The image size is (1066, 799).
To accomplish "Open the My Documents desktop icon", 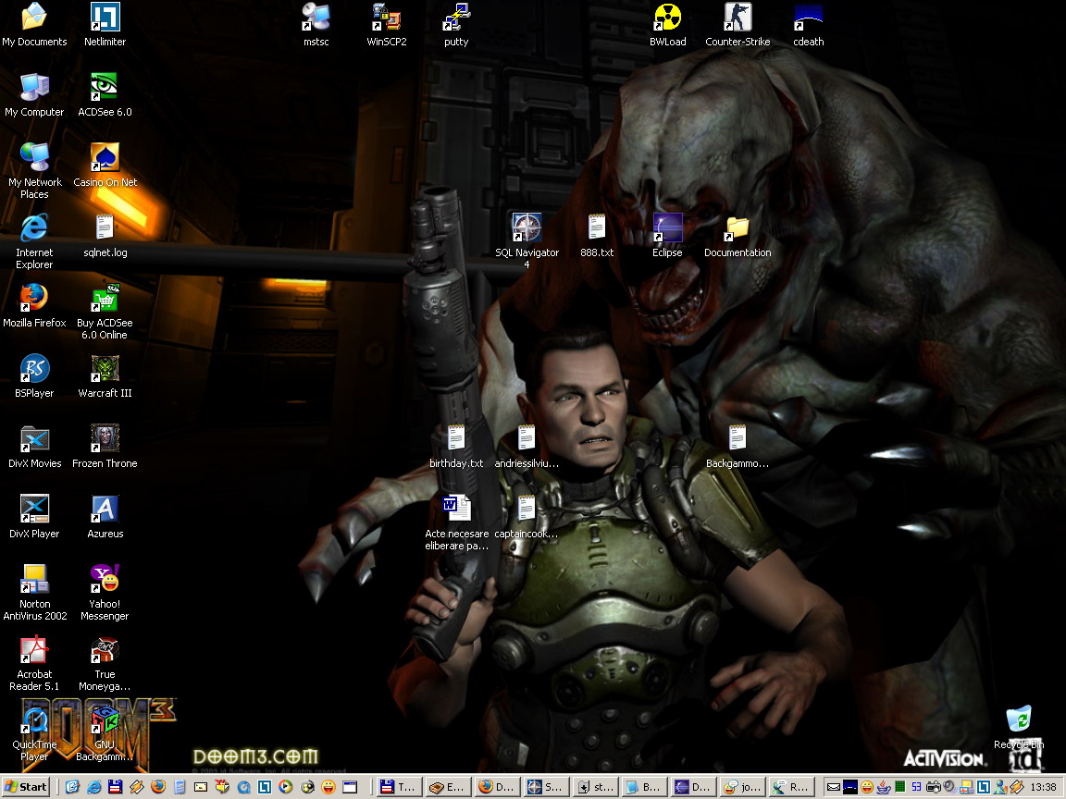I will (34, 24).
